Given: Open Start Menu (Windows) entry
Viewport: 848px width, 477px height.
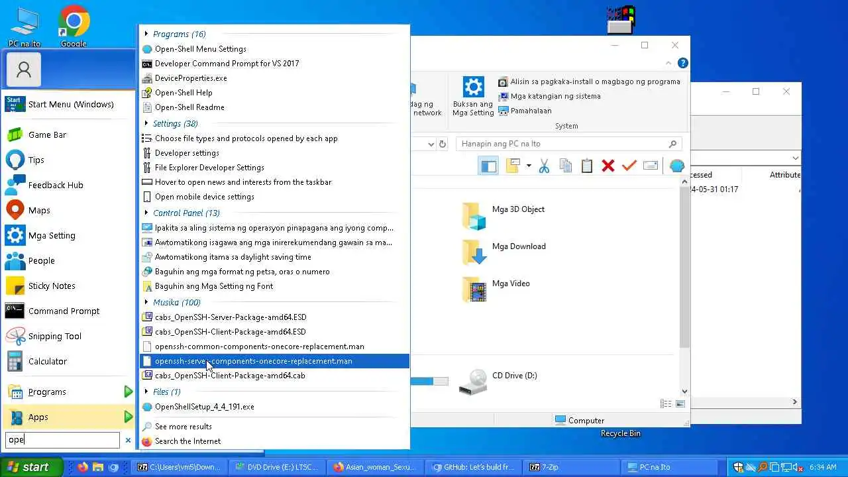Looking at the screenshot, I should [x=69, y=104].
